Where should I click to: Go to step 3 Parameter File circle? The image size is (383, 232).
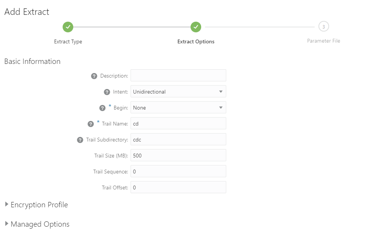click(323, 27)
